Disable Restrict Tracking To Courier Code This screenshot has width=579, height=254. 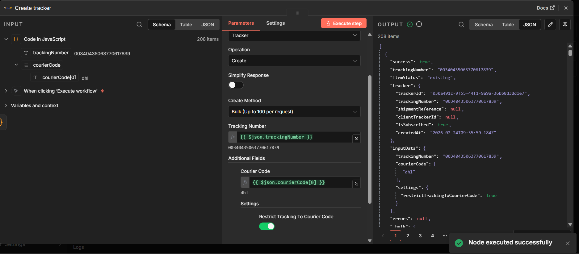point(267,227)
